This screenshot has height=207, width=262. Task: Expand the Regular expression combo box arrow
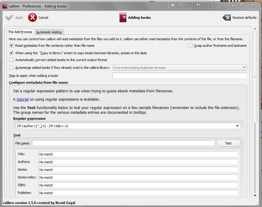coord(237,126)
